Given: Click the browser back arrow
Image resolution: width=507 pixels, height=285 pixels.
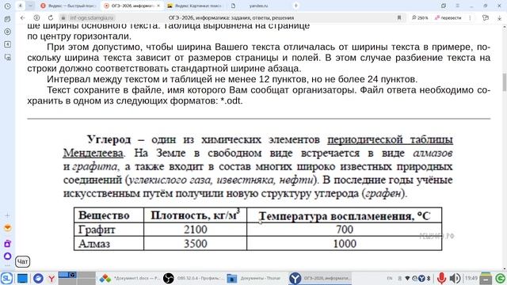Looking at the screenshot, I should [x=23, y=17].
